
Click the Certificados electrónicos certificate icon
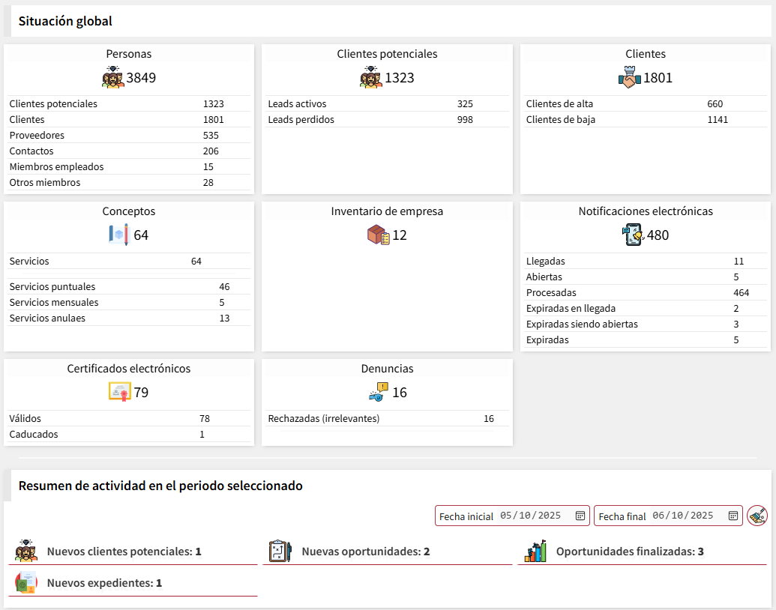tap(120, 393)
